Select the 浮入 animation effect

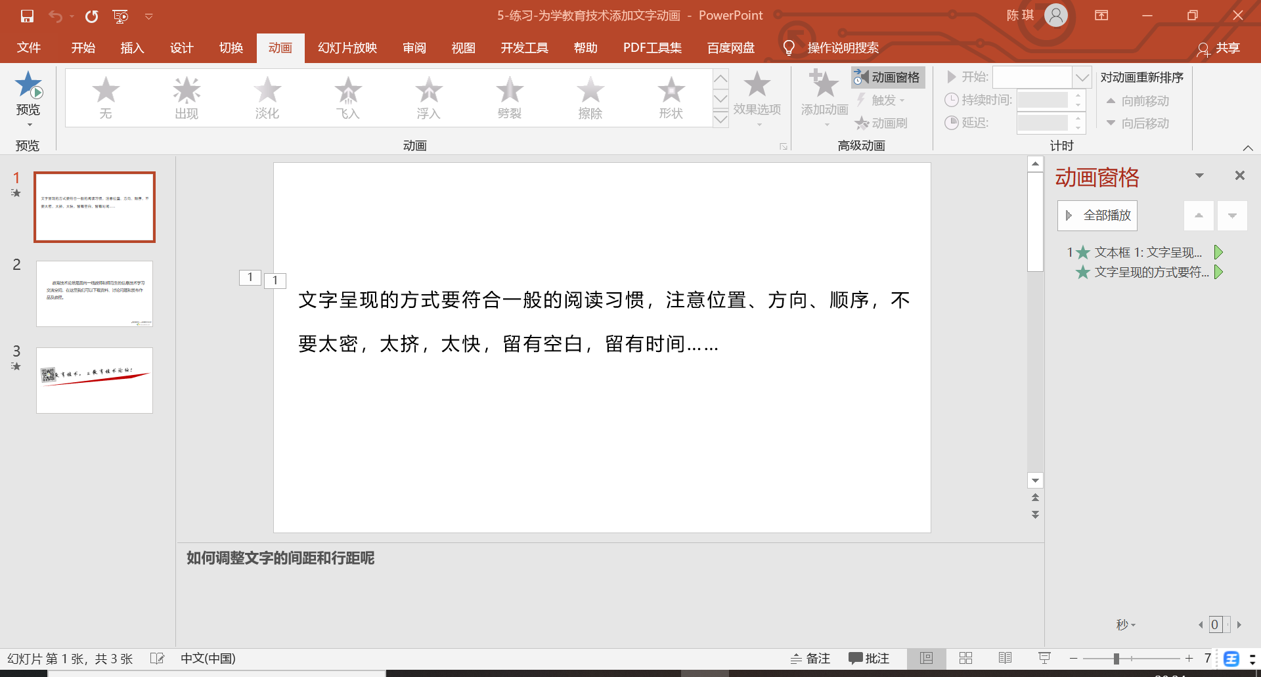point(429,98)
